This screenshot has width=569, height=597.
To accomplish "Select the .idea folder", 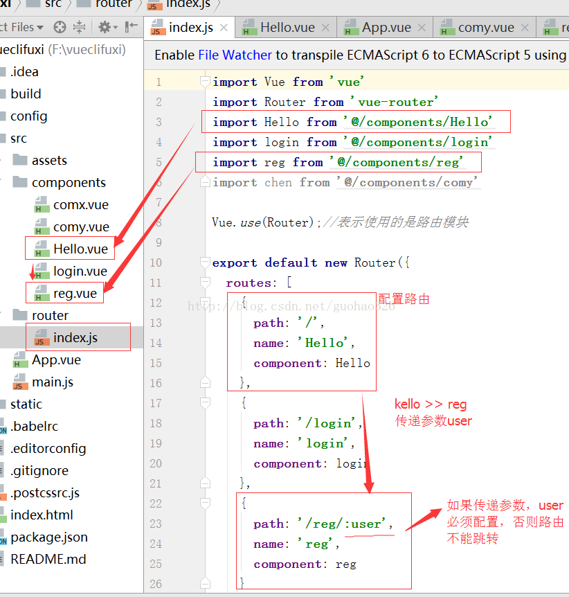I will click(x=24, y=71).
